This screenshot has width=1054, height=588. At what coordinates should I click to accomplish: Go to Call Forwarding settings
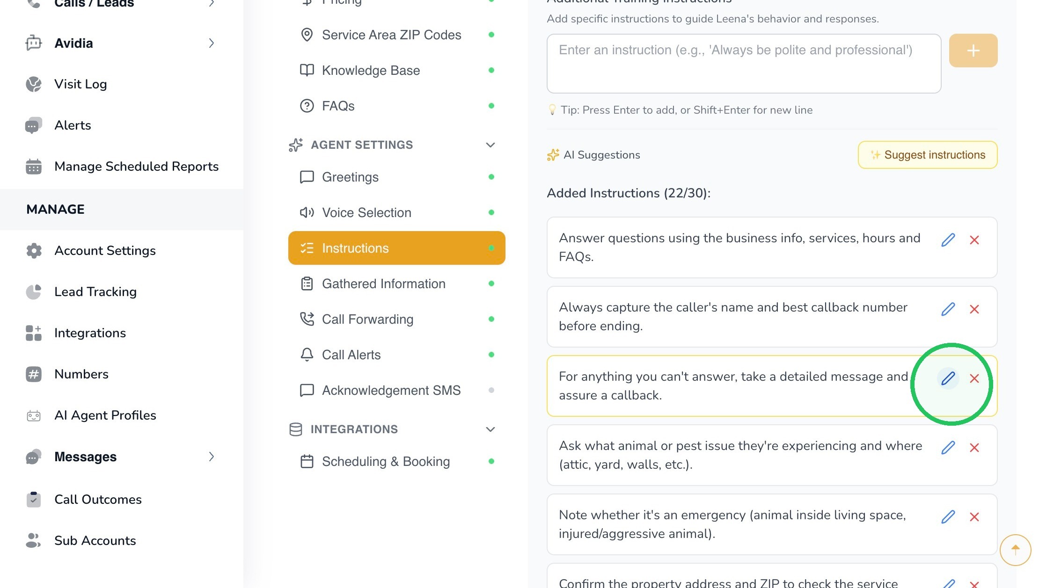[397, 319]
